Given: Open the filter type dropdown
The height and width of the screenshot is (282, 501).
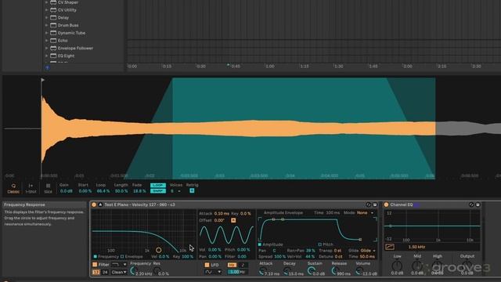Looking at the screenshot, I should tap(119, 265).
